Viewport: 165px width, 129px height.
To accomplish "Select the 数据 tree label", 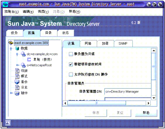I will pos(24,48).
